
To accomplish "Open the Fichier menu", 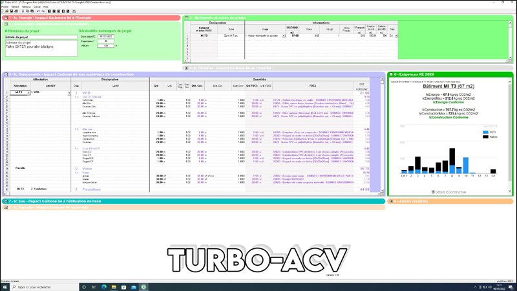I will pyautogui.click(x=5, y=6).
